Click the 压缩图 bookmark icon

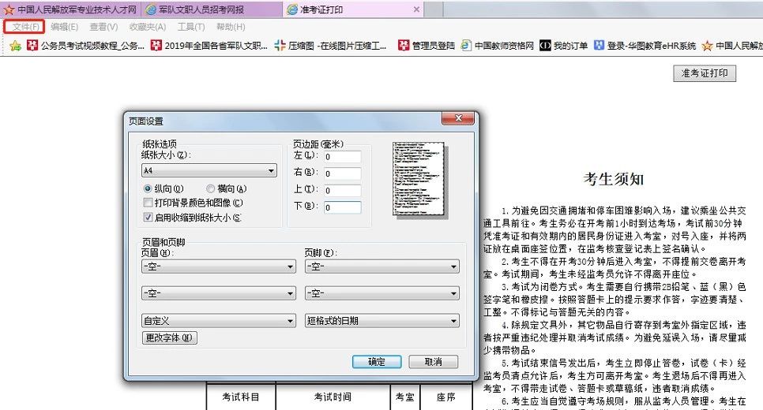pos(280,46)
